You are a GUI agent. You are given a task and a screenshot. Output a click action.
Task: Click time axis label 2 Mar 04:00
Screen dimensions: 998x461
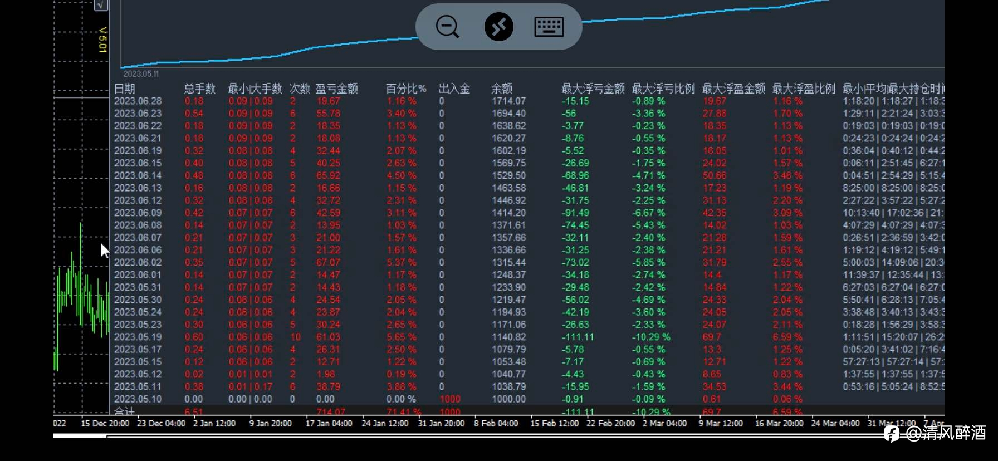coord(664,423)
